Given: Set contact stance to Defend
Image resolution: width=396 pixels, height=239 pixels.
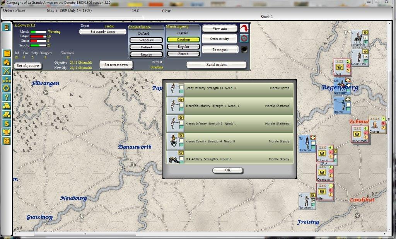Looking at the screenshot, I should pos(146,47).
